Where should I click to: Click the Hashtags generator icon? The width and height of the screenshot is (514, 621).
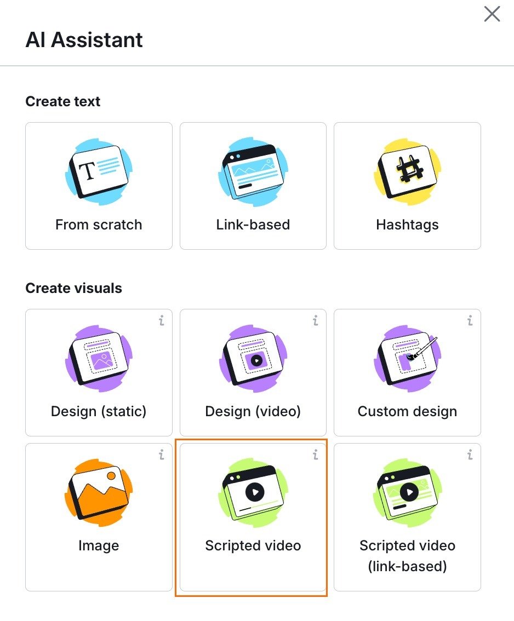(x=407, y=171)
